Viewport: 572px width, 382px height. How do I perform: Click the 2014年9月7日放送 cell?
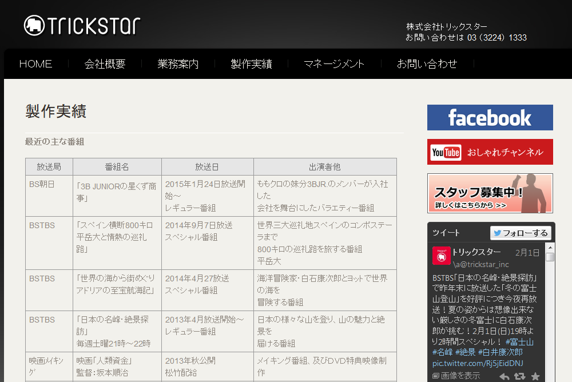[207, 243]
